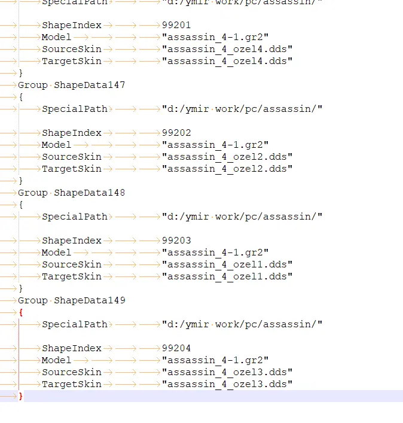This screenshot has height=423, width=403.
Task: Click the ShapeIndex keyword in the ShapeData147 block
Action: 72,133
